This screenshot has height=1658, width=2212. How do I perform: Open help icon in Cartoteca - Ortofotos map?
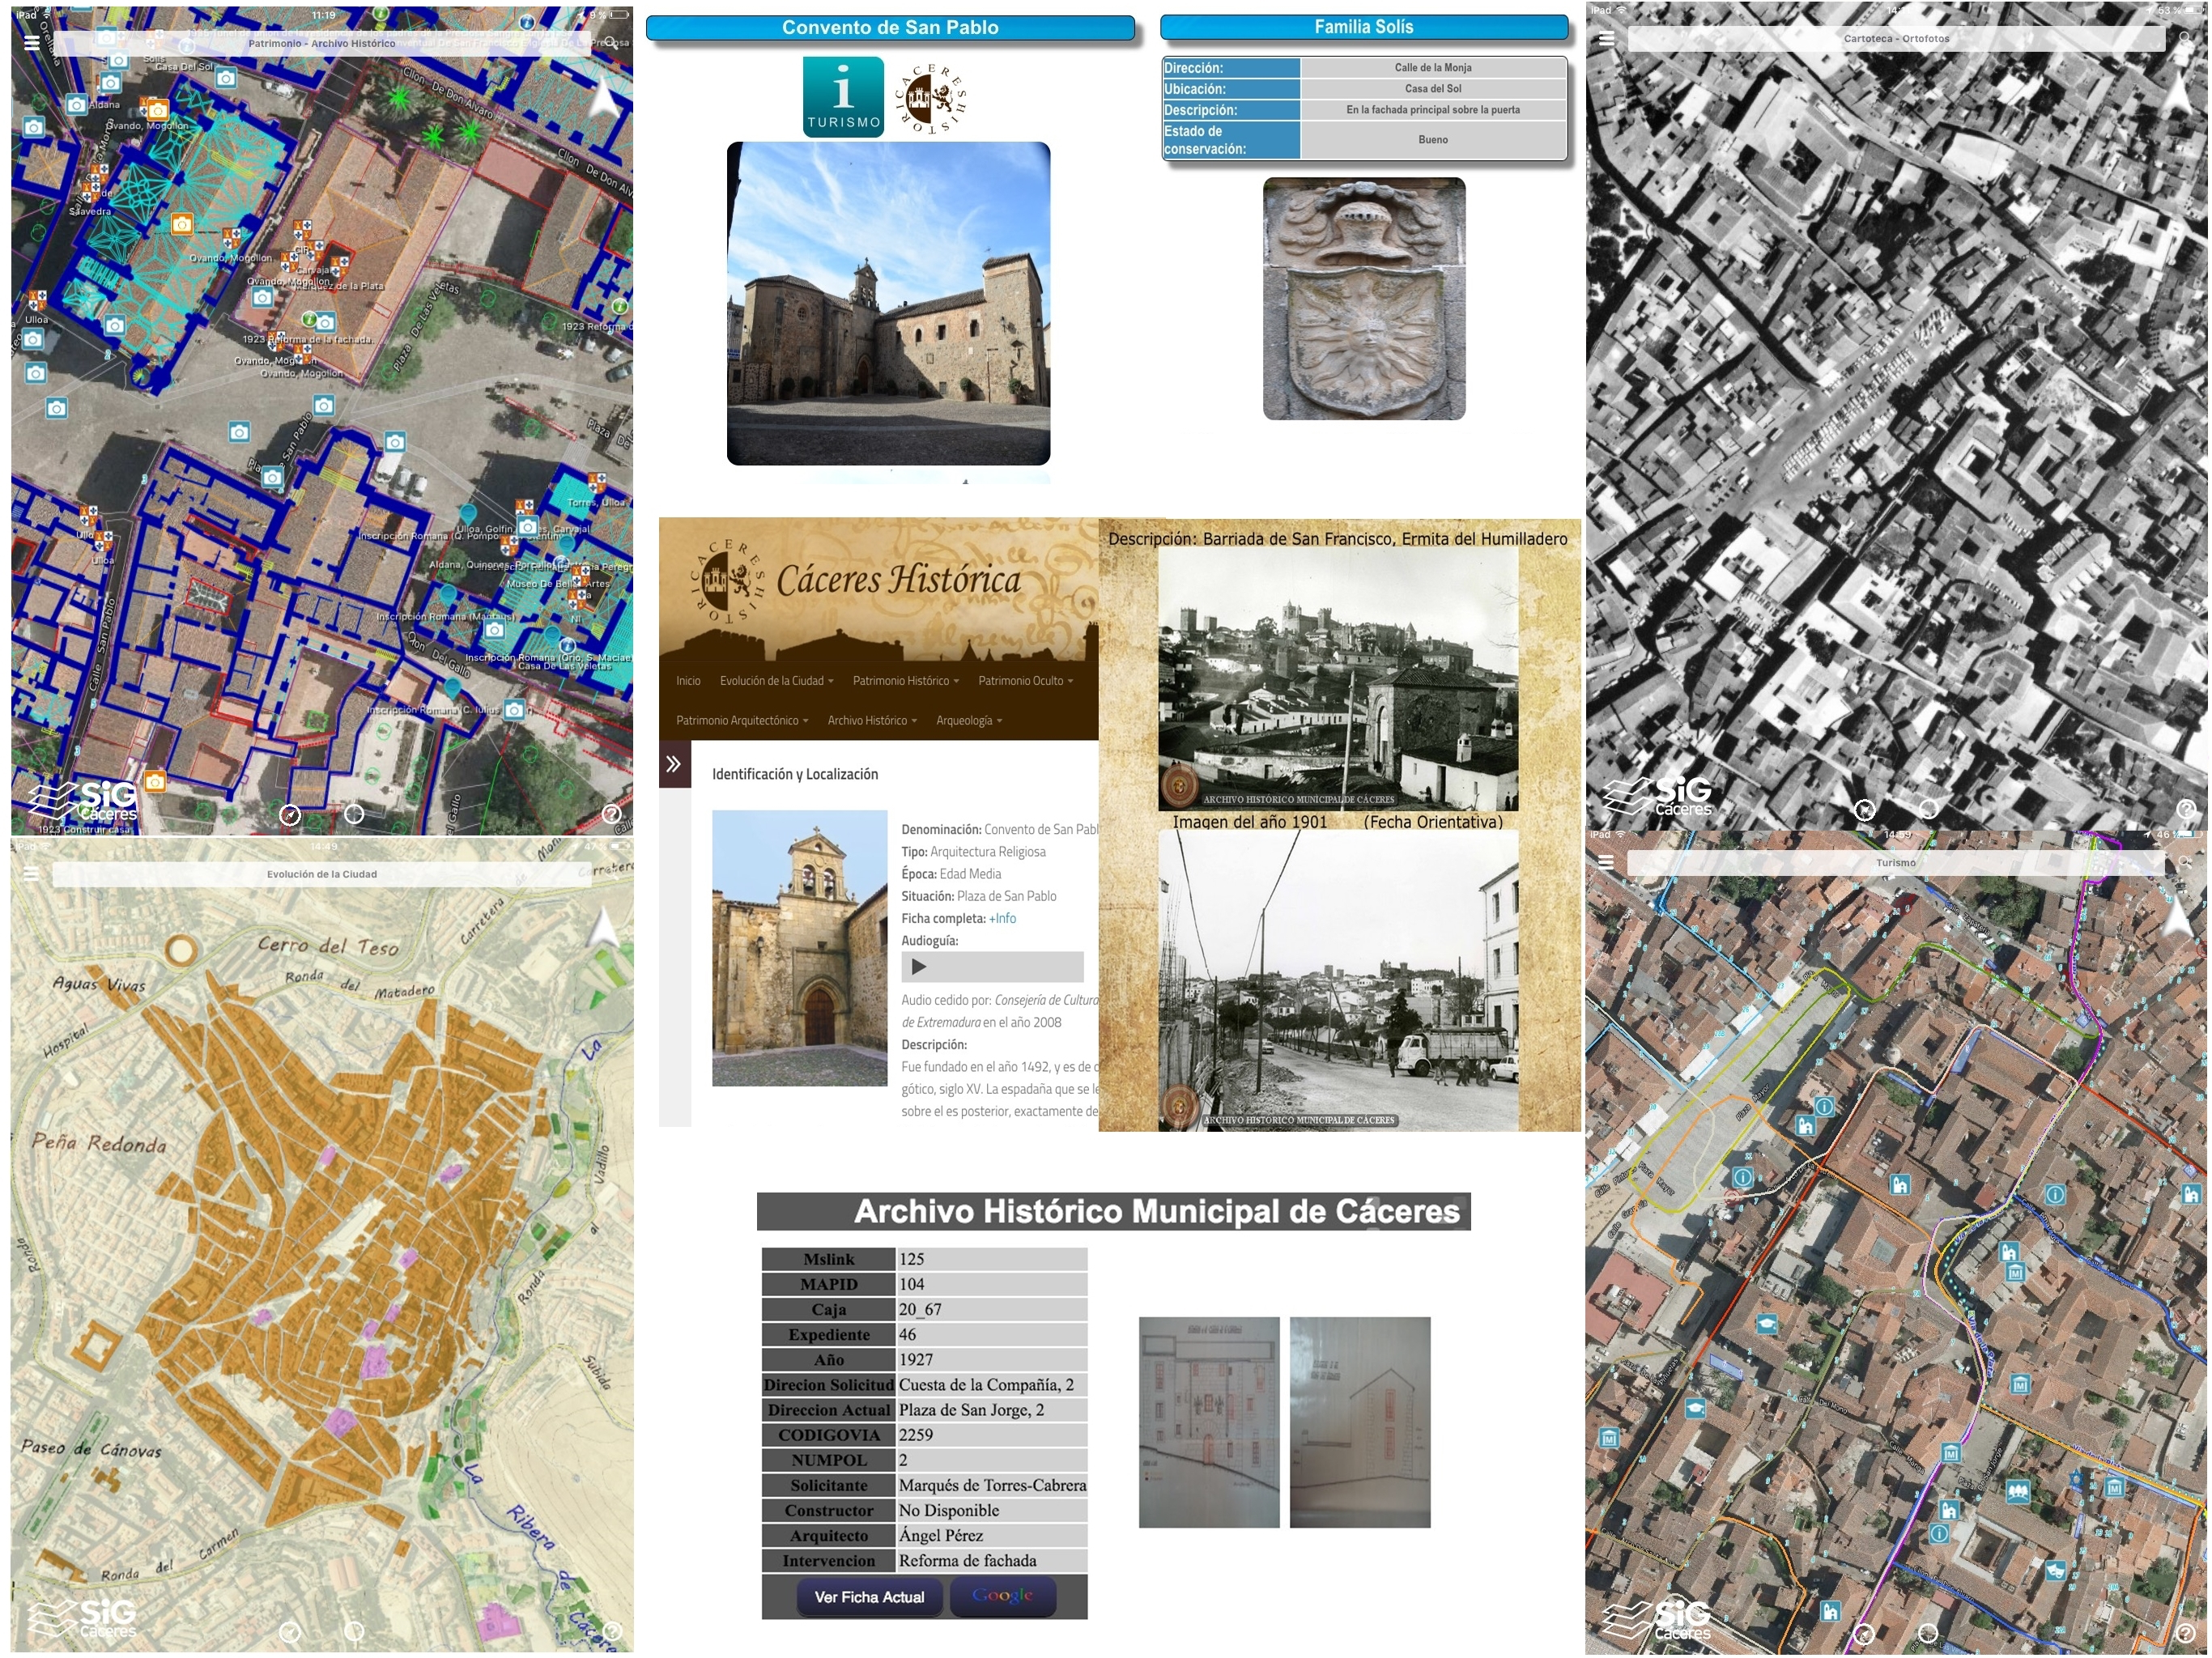pos(2186,809)
